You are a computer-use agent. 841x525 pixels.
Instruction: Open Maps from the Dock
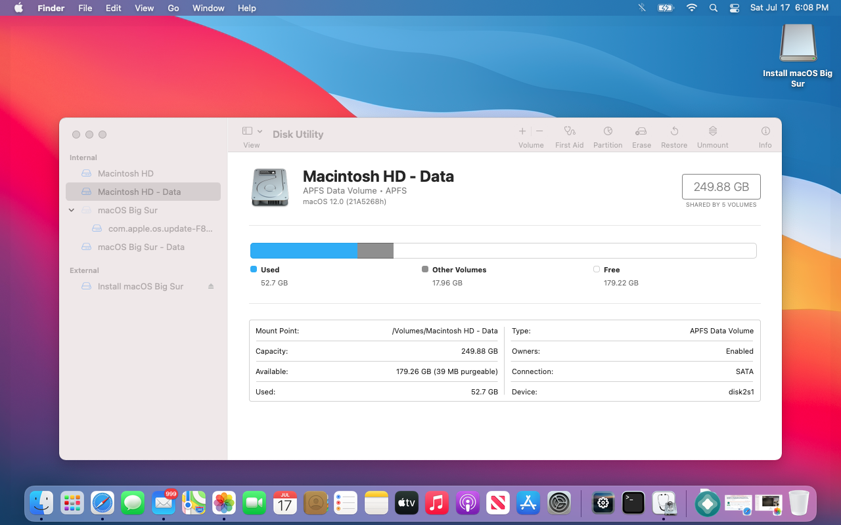coord(194,503)
